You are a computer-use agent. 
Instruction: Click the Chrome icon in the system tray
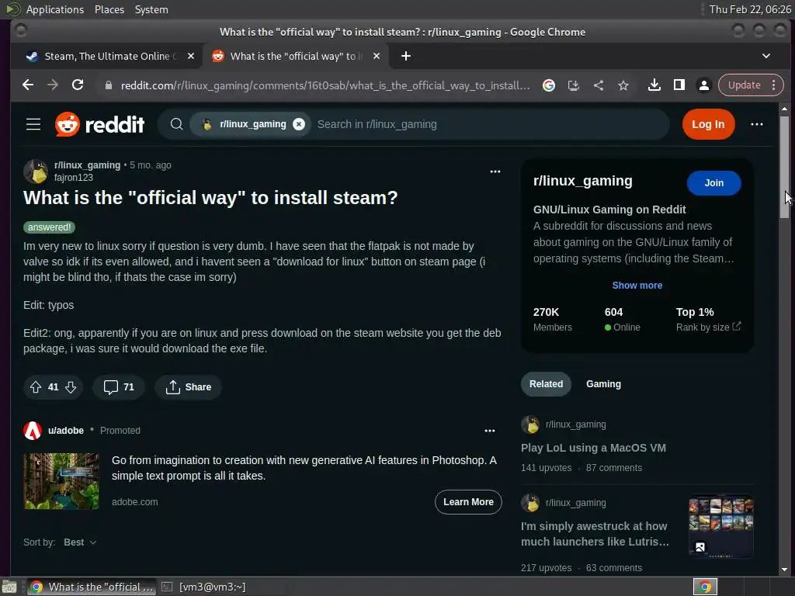click(705, 587)
